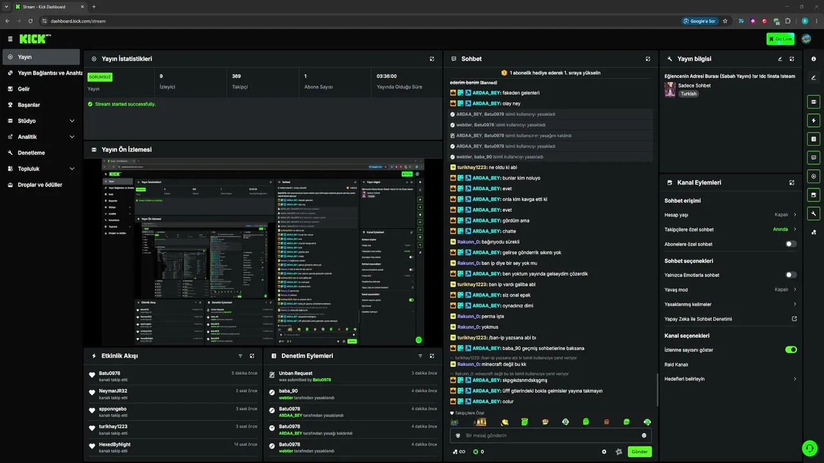The width and height of the screenshot is (824, 463).
Task: Filter the Etkinlik Akışı feed
Action: pos(240,356)
